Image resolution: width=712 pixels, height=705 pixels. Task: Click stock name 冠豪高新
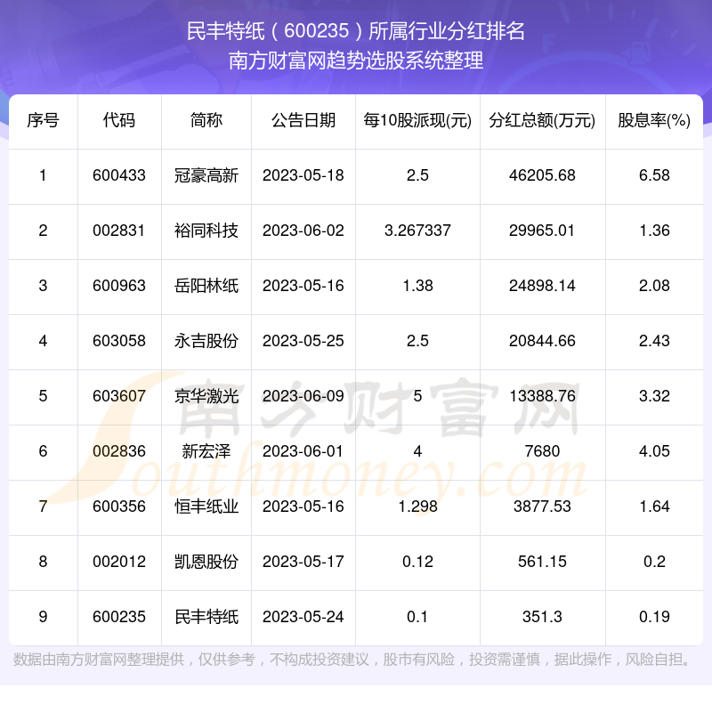206,175
